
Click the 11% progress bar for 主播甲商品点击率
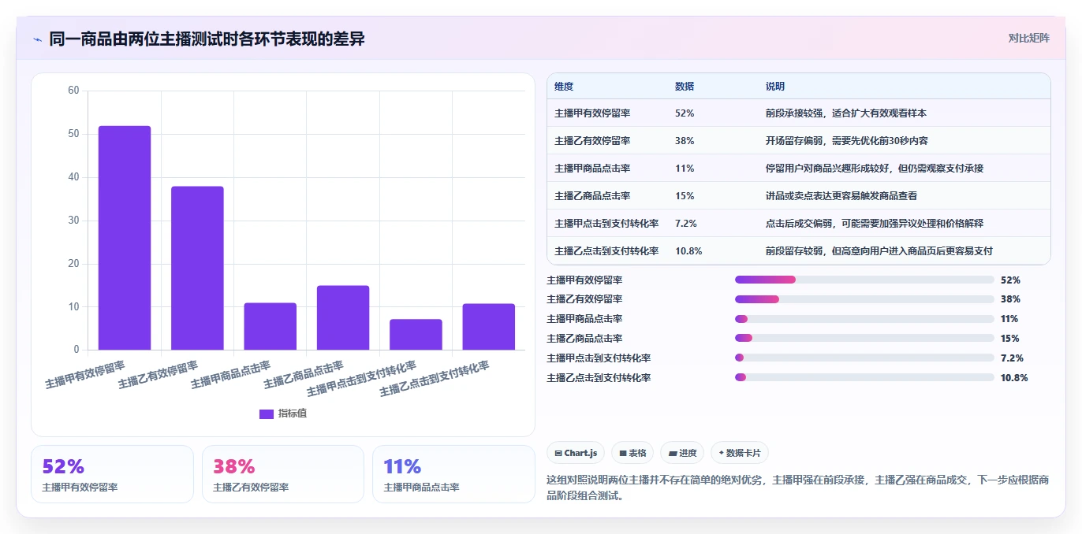click(x=864, y=319)
